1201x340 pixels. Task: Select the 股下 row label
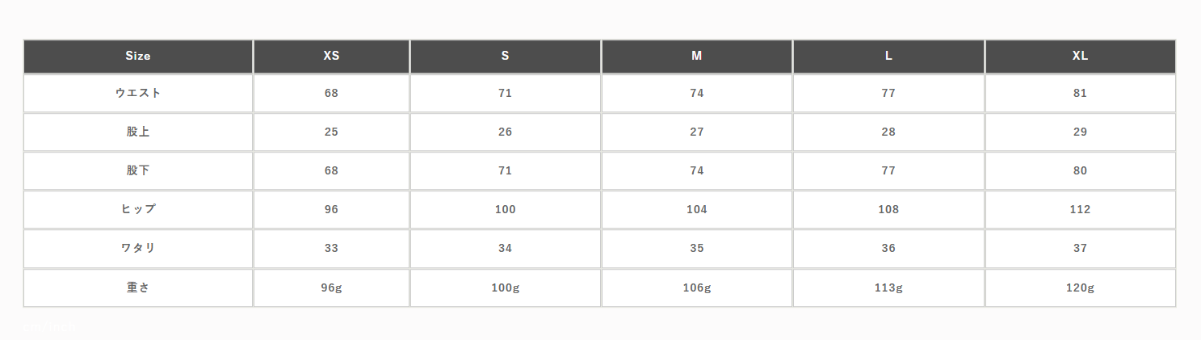[x=138, y=170]
